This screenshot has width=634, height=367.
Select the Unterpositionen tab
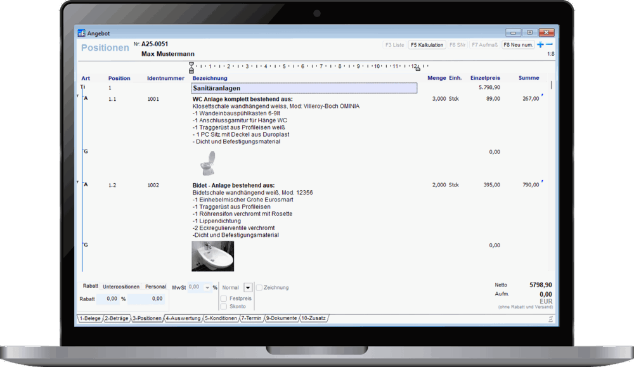click(120, 287)
